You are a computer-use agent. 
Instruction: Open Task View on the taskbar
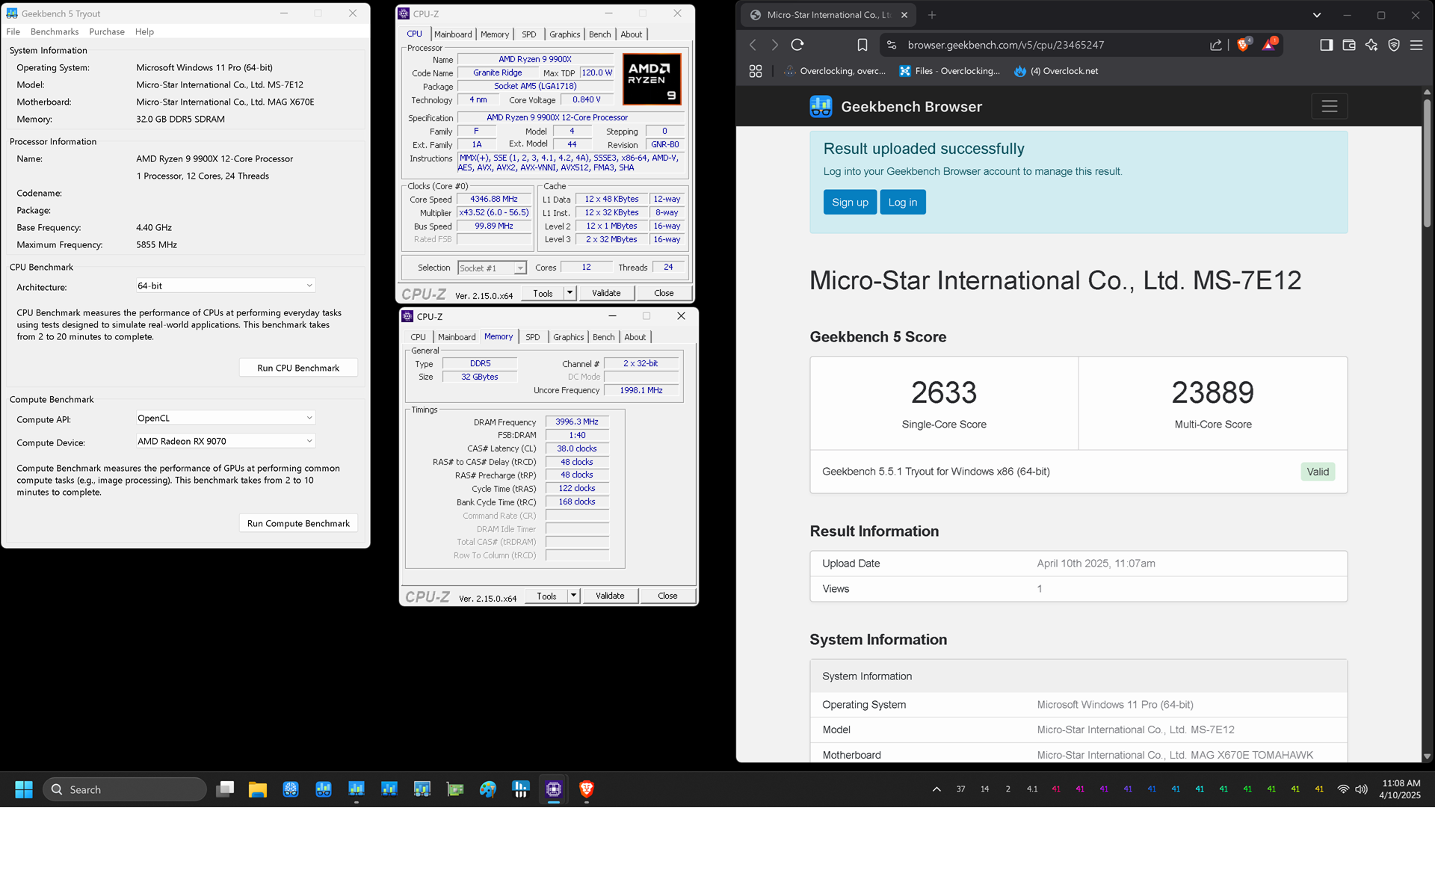click(x=225, y=789)
